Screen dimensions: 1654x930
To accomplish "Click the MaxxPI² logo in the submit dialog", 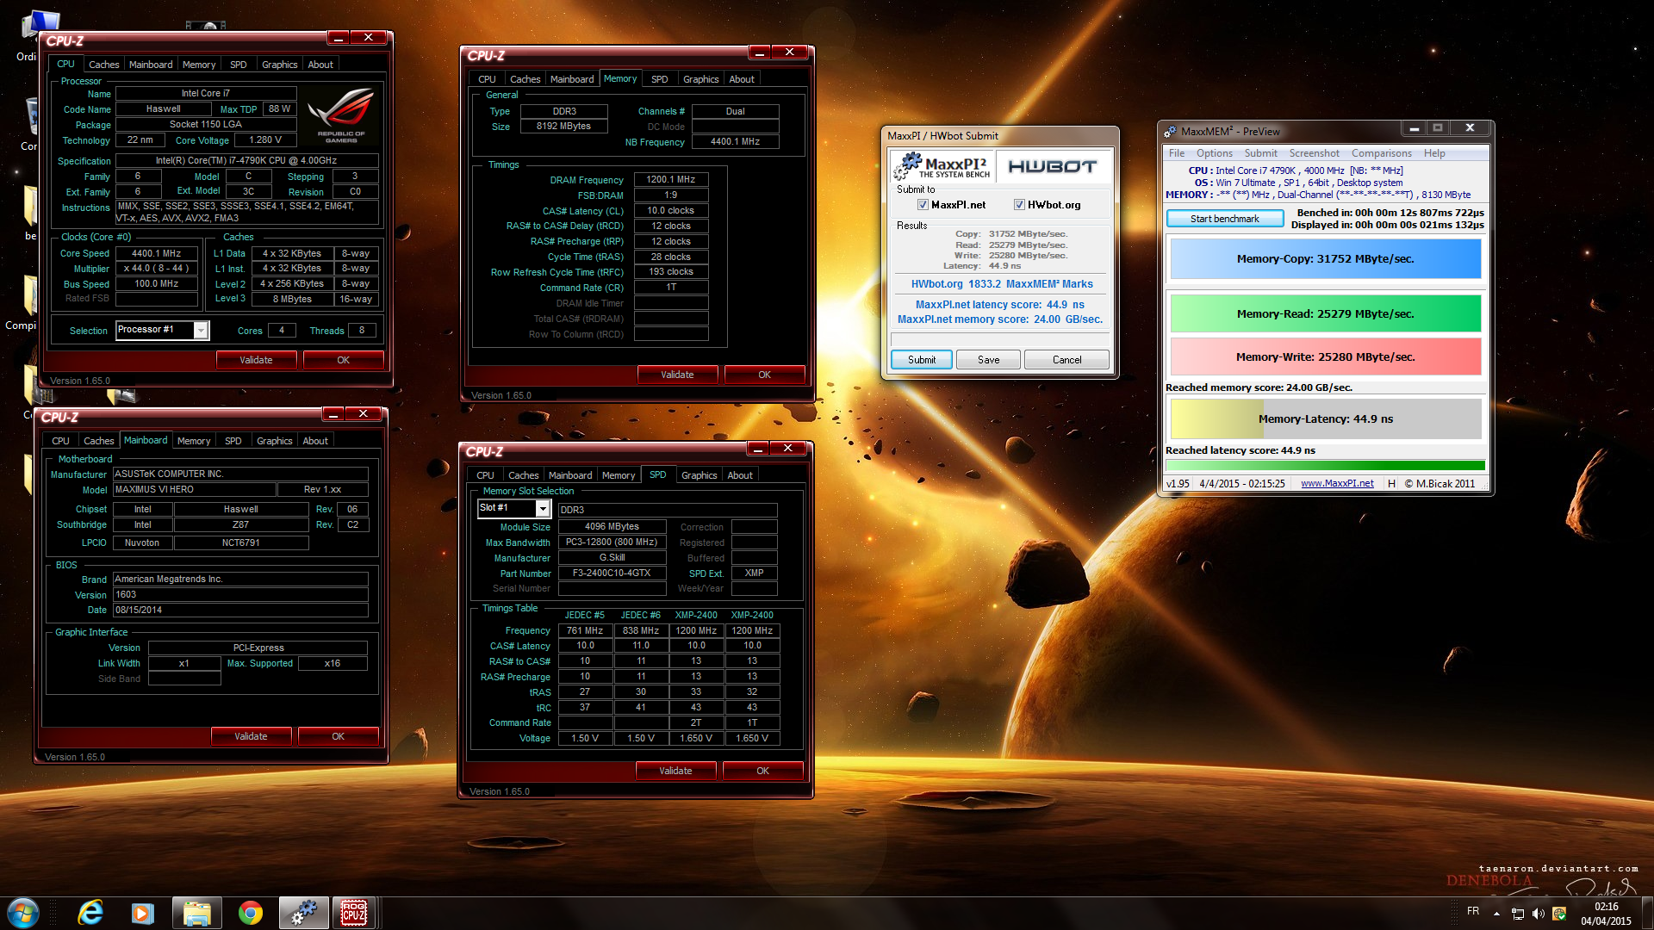I will click(942, 166).
